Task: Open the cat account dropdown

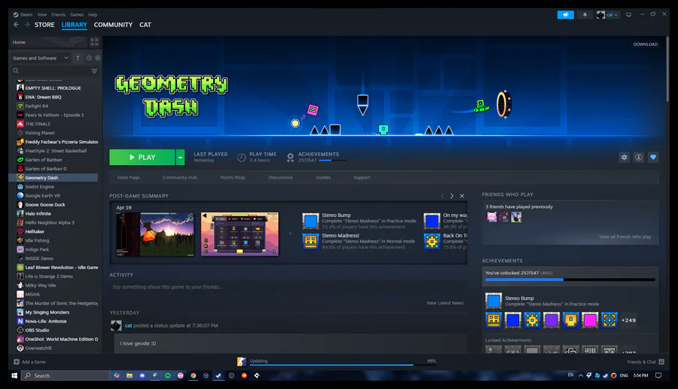Action: point(607,15)
